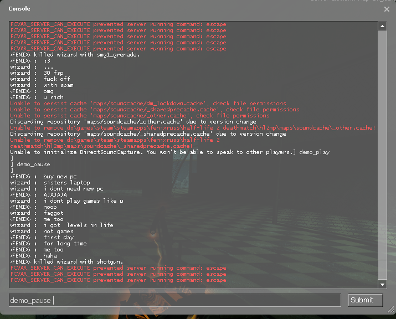Viewport: 396px width, 319px height.
Task: Select the '] demo_pause' console line
Action: point(30,164)
